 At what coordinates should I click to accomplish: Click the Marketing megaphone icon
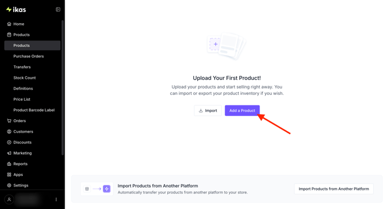pos(9,153)
